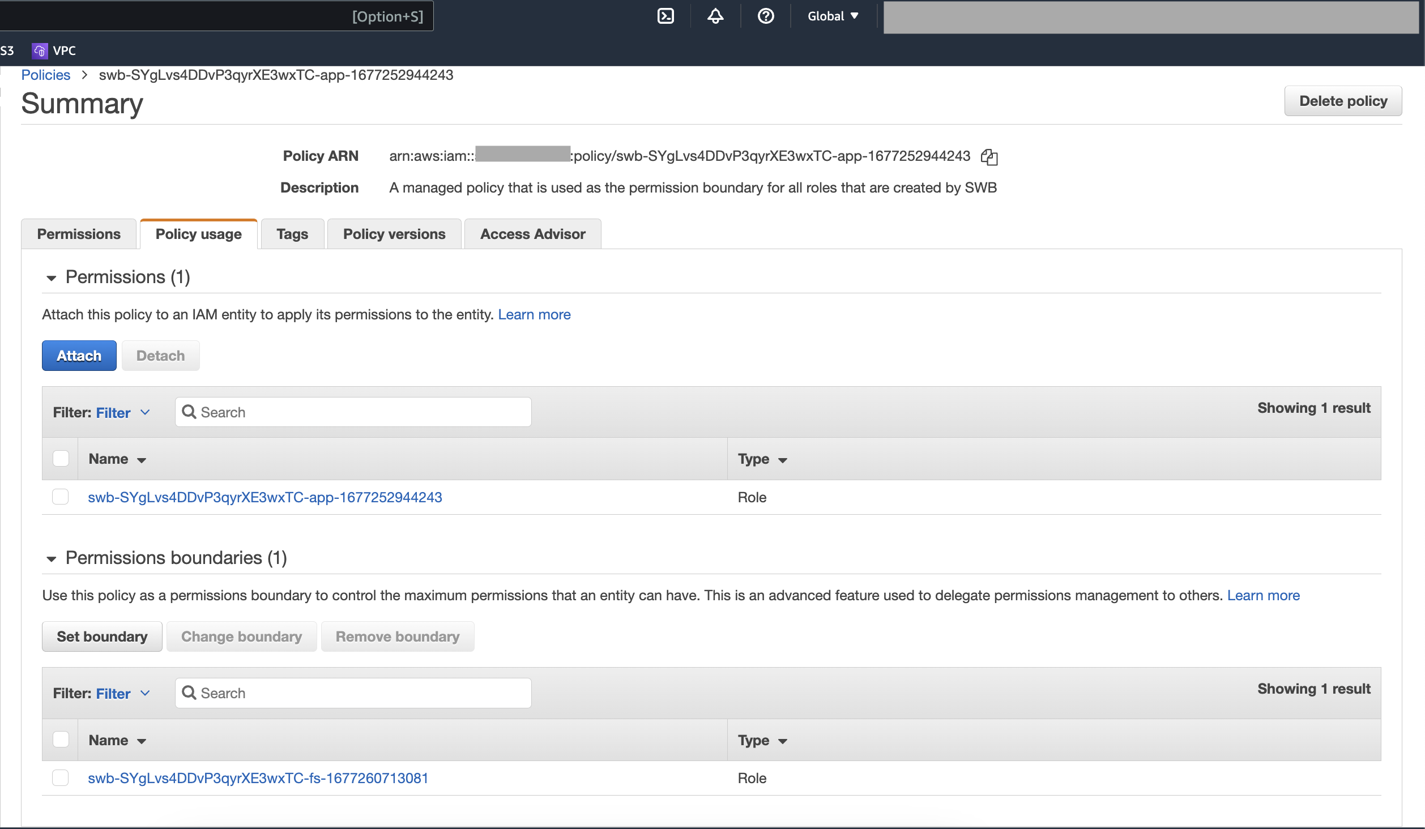Open the Global region dropdown
The width and height of the screenshot is (1425, 829).
[832, 16]
